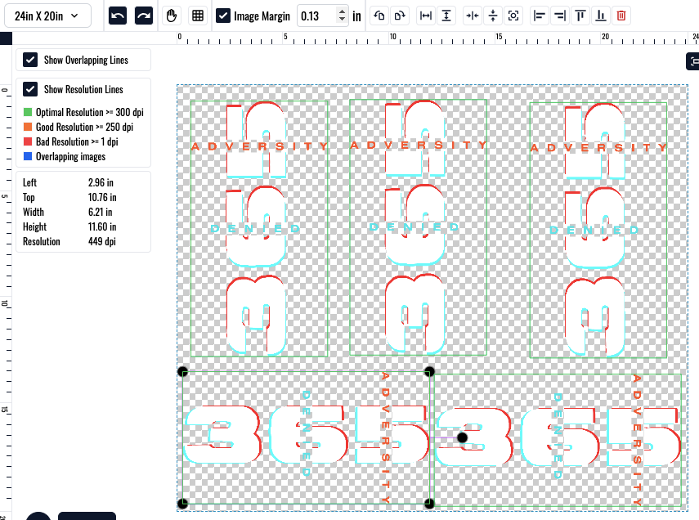Image resolution: width=699 pixels, height=520 pixels.
Task: Open the grid arrangement view
Action: tap(198, 15)
